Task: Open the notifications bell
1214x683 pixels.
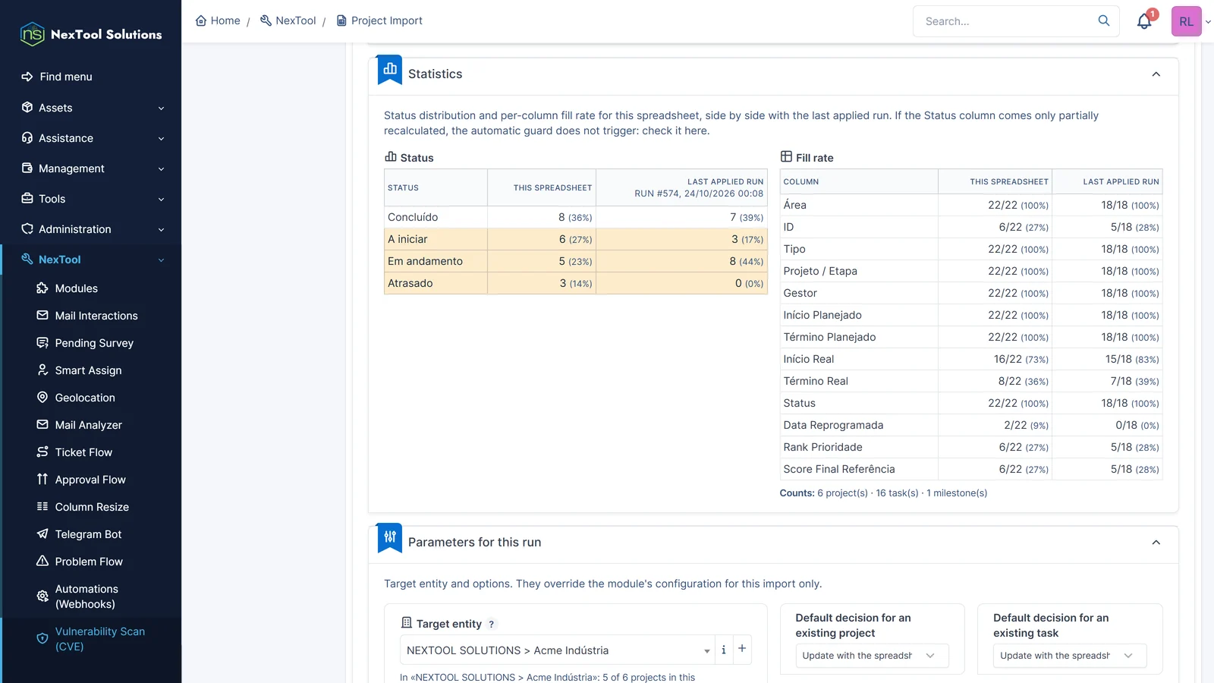Action: coord(1144,21)
